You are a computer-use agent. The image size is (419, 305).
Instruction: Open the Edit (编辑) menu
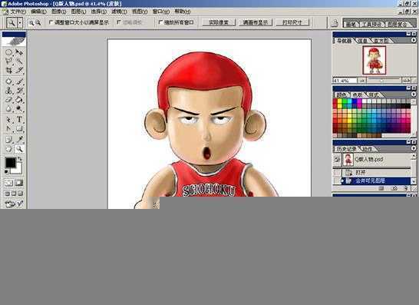coord(38,12)
